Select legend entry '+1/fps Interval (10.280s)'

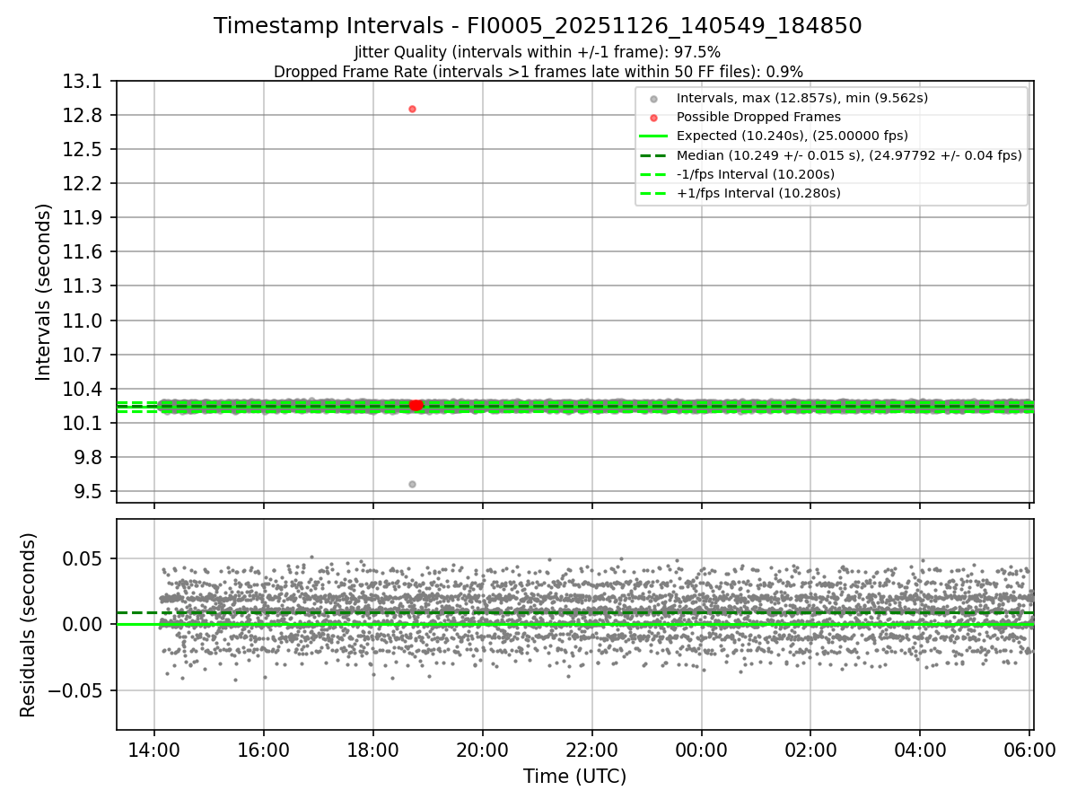758,193
